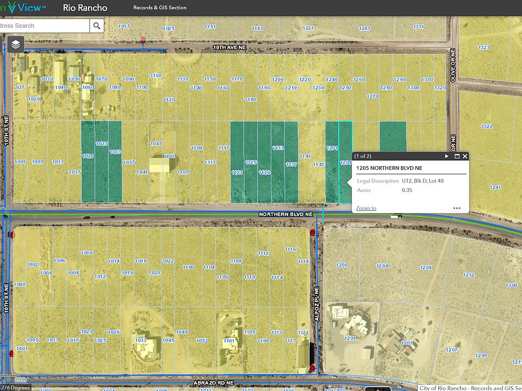
Task: Click the red hydrant marker on Alfoz Pl
Action: coord(312,232)
